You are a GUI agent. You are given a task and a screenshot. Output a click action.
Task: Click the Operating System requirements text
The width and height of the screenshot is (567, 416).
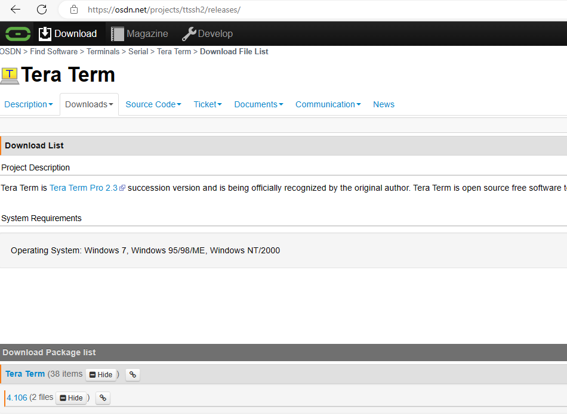(146, 250)
